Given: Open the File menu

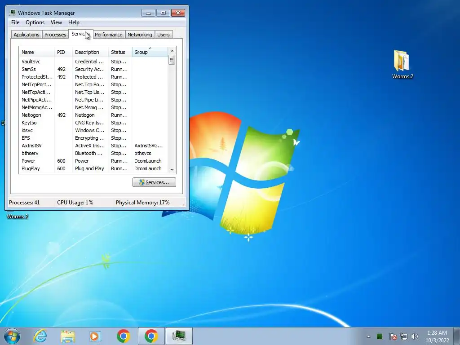Looking at the screenshot, I should tap(15, 22).
